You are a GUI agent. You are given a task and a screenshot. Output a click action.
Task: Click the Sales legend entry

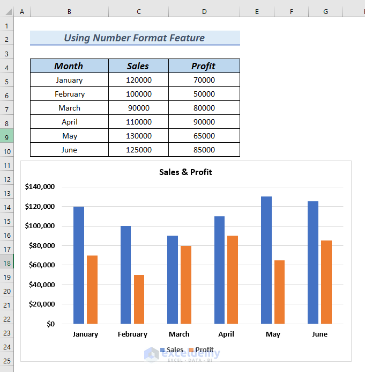click(172, 349)
